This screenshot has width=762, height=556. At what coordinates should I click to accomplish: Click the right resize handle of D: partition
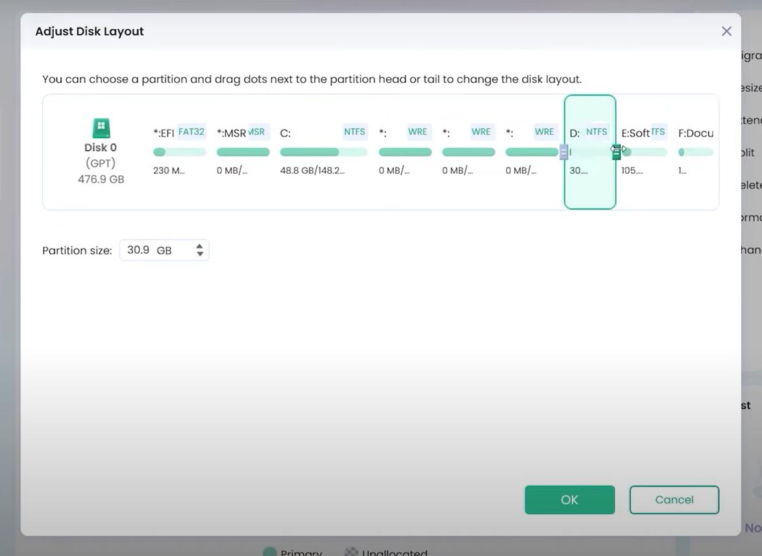pos(616,152)
